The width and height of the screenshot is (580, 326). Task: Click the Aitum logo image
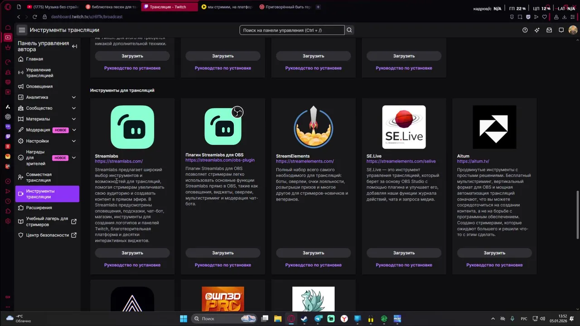[x=494, y=127]
